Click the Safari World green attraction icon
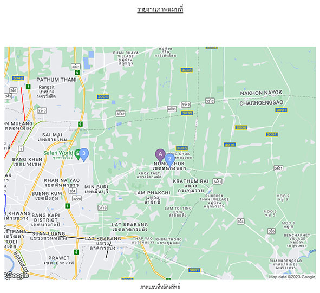Image resolution: width=320 pixels, height=293 pixels. point(77,154)
